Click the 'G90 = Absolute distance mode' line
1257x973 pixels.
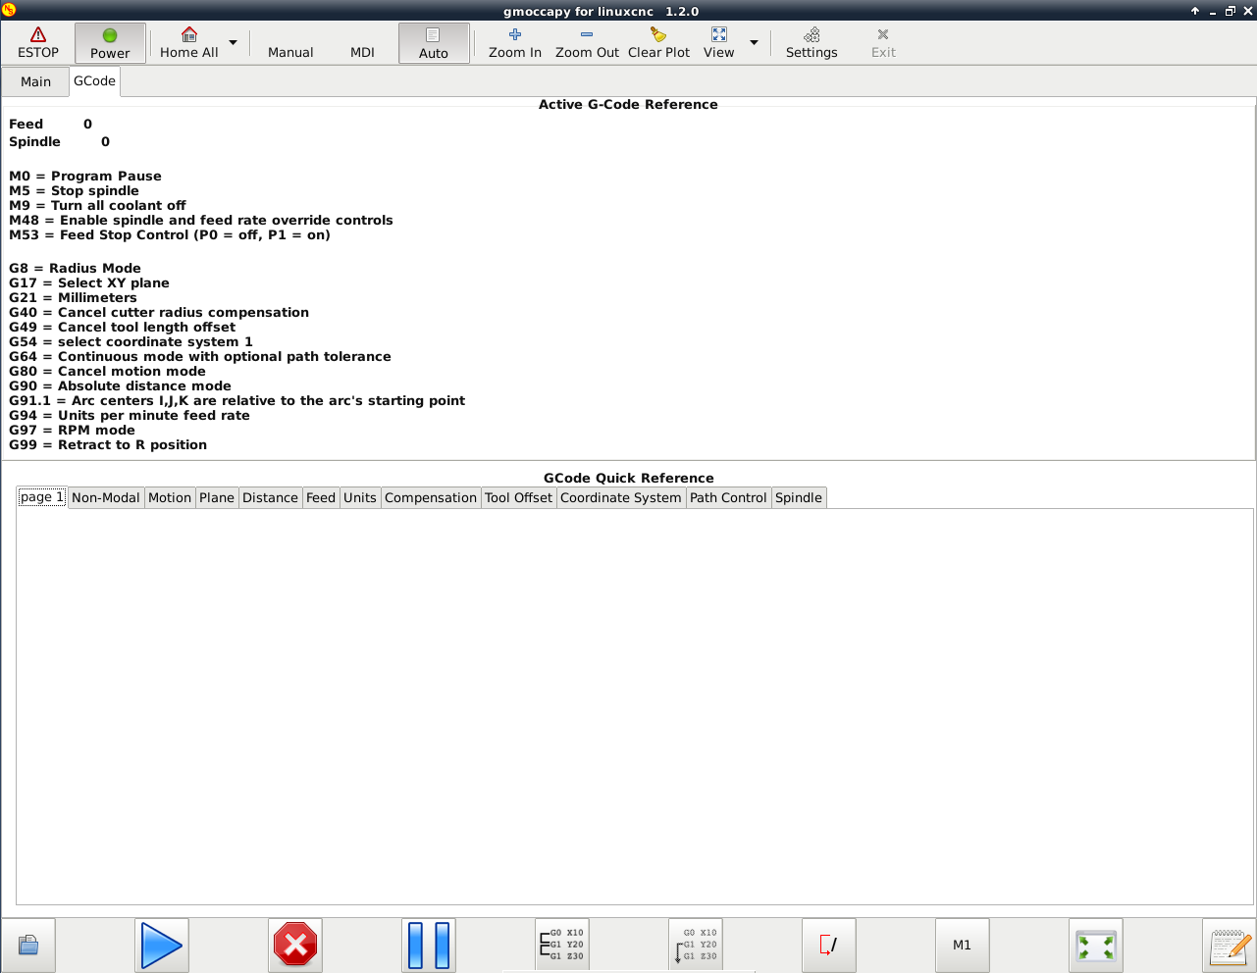120,386
